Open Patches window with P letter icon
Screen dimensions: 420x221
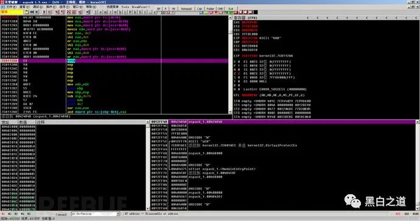130,12
